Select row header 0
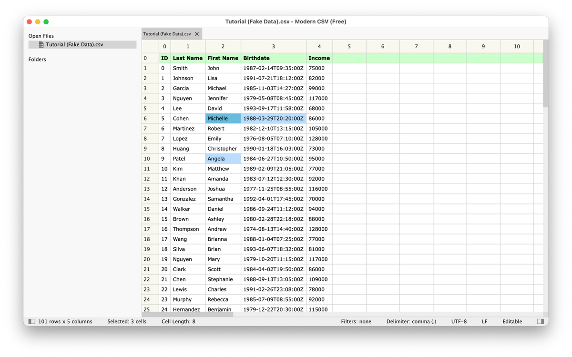 [150, 58]
